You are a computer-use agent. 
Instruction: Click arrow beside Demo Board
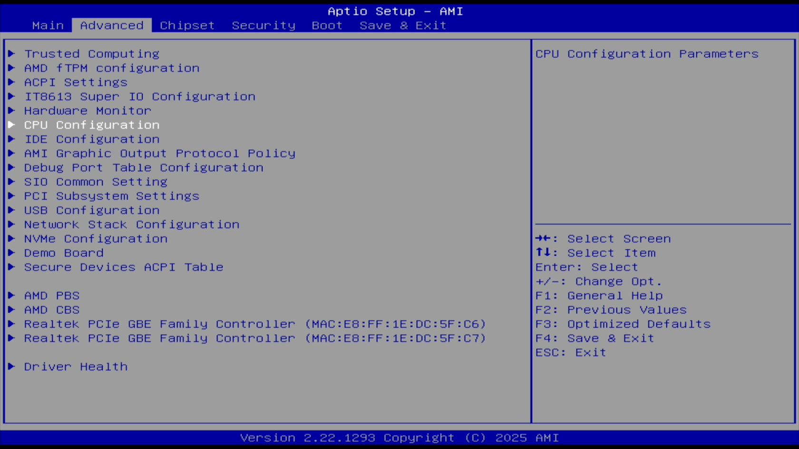pyautogui.click(x=11, y=253)
